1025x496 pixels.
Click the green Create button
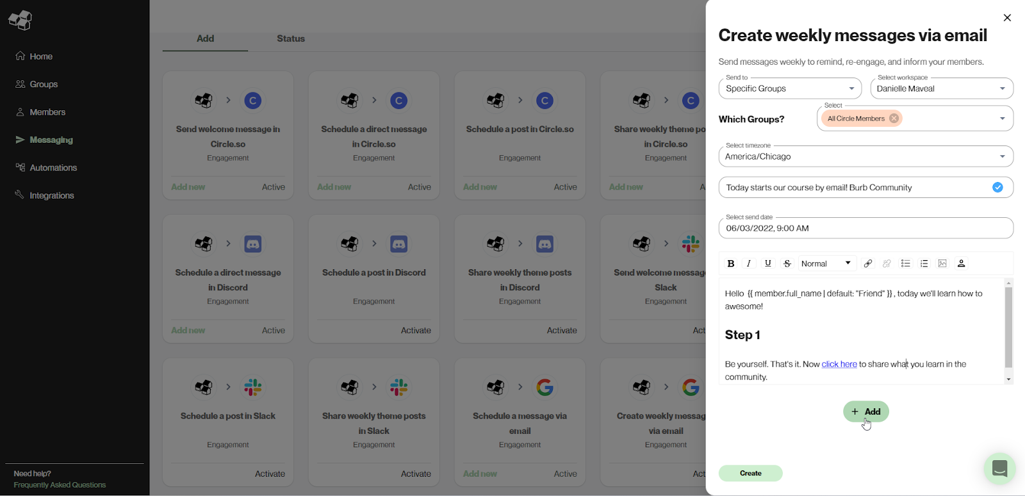[x=750, y=473]
